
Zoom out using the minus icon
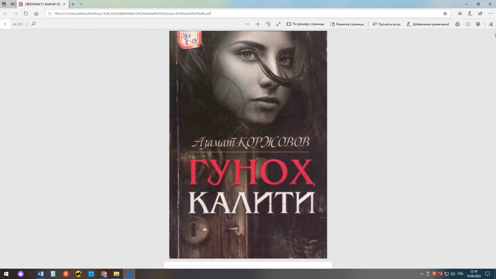point(247,24)
